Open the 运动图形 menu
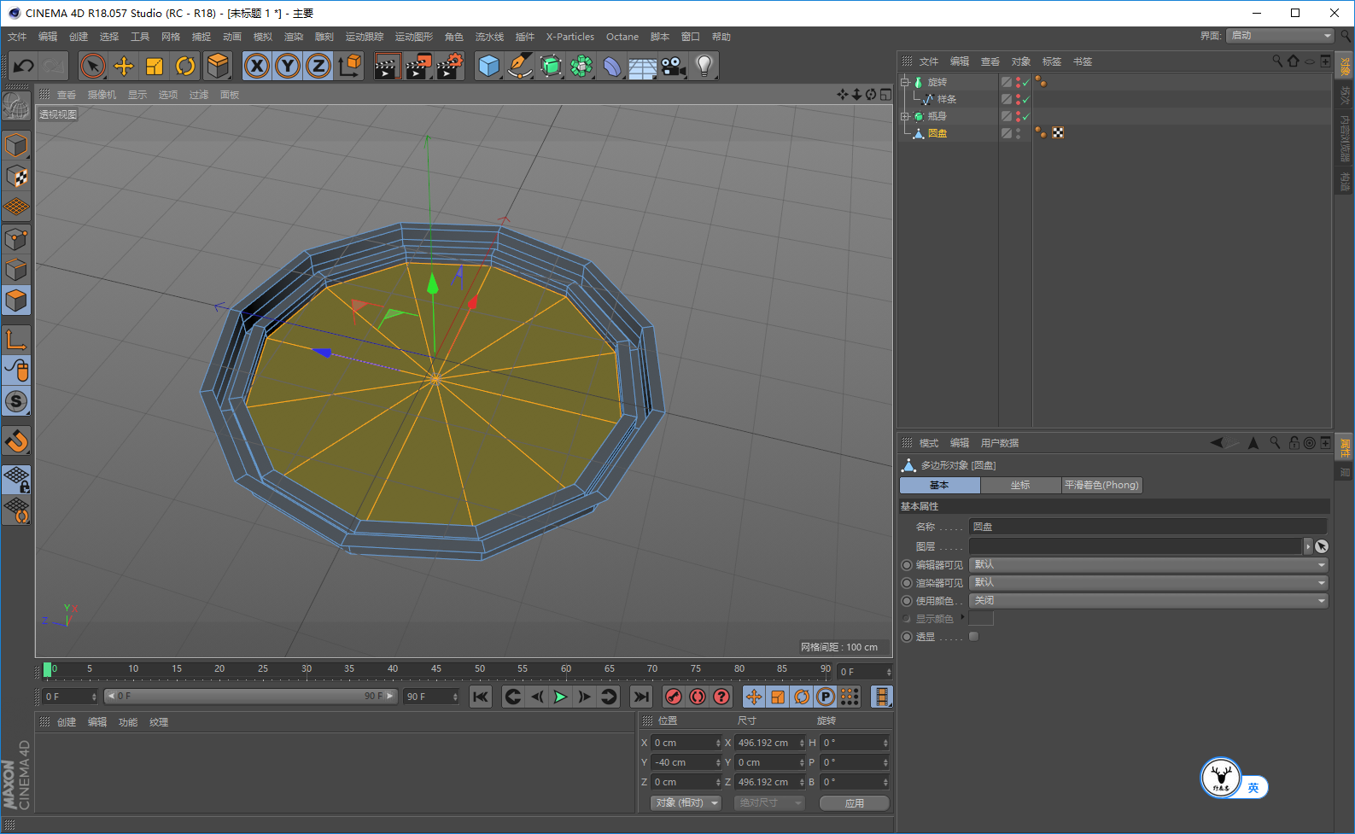Viewport: 1355px width, 834px height. coord(413,37)
